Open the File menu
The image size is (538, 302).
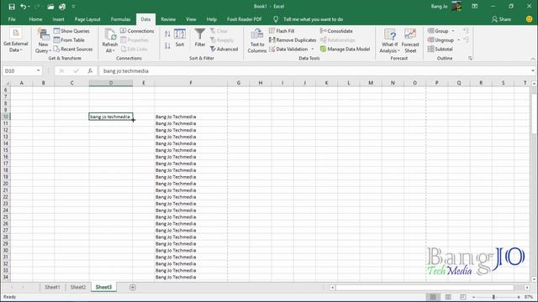(12, 19)
